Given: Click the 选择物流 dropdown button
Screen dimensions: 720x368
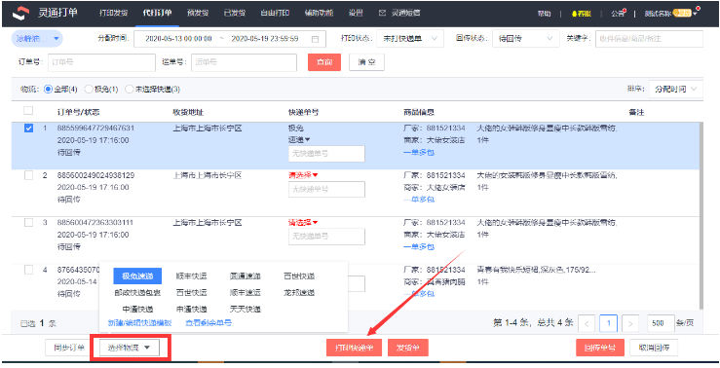Looking at the screenshot, I should (x=130, y=348).
